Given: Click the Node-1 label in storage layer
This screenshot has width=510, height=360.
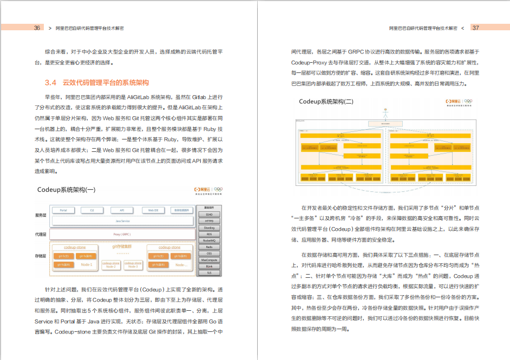Looking at the screenshot, I should coord(87,265).
